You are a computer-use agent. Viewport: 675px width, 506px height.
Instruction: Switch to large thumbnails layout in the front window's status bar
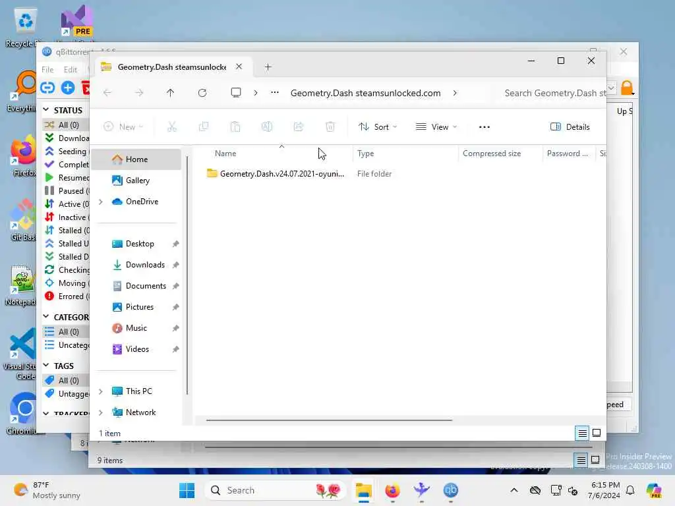click(597, 433)
